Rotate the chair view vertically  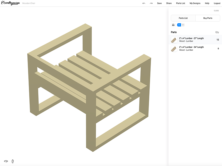tap(13, 161)
